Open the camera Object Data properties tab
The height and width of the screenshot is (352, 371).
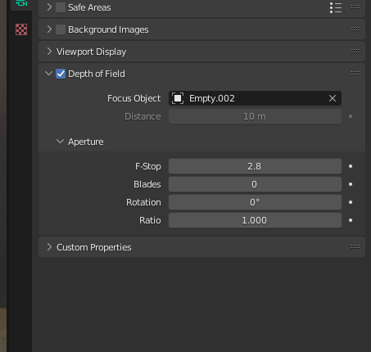tap(21, 3)
